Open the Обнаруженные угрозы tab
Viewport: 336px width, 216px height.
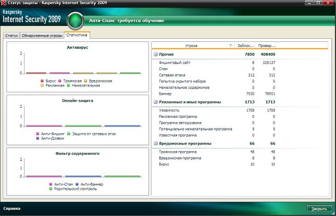[x=42, y=35]
